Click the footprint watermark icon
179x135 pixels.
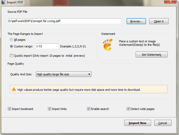(x=108, y=44)
